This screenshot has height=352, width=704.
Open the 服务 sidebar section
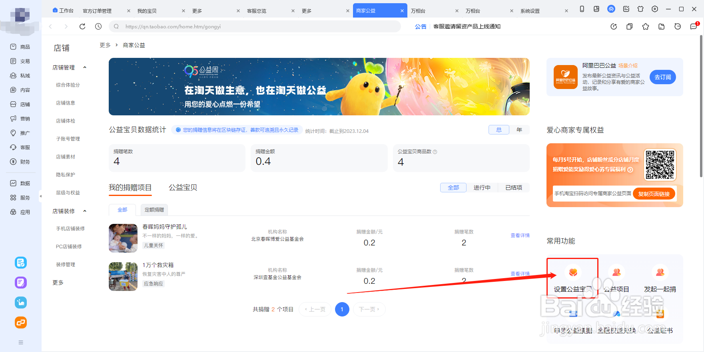point(20,198)
